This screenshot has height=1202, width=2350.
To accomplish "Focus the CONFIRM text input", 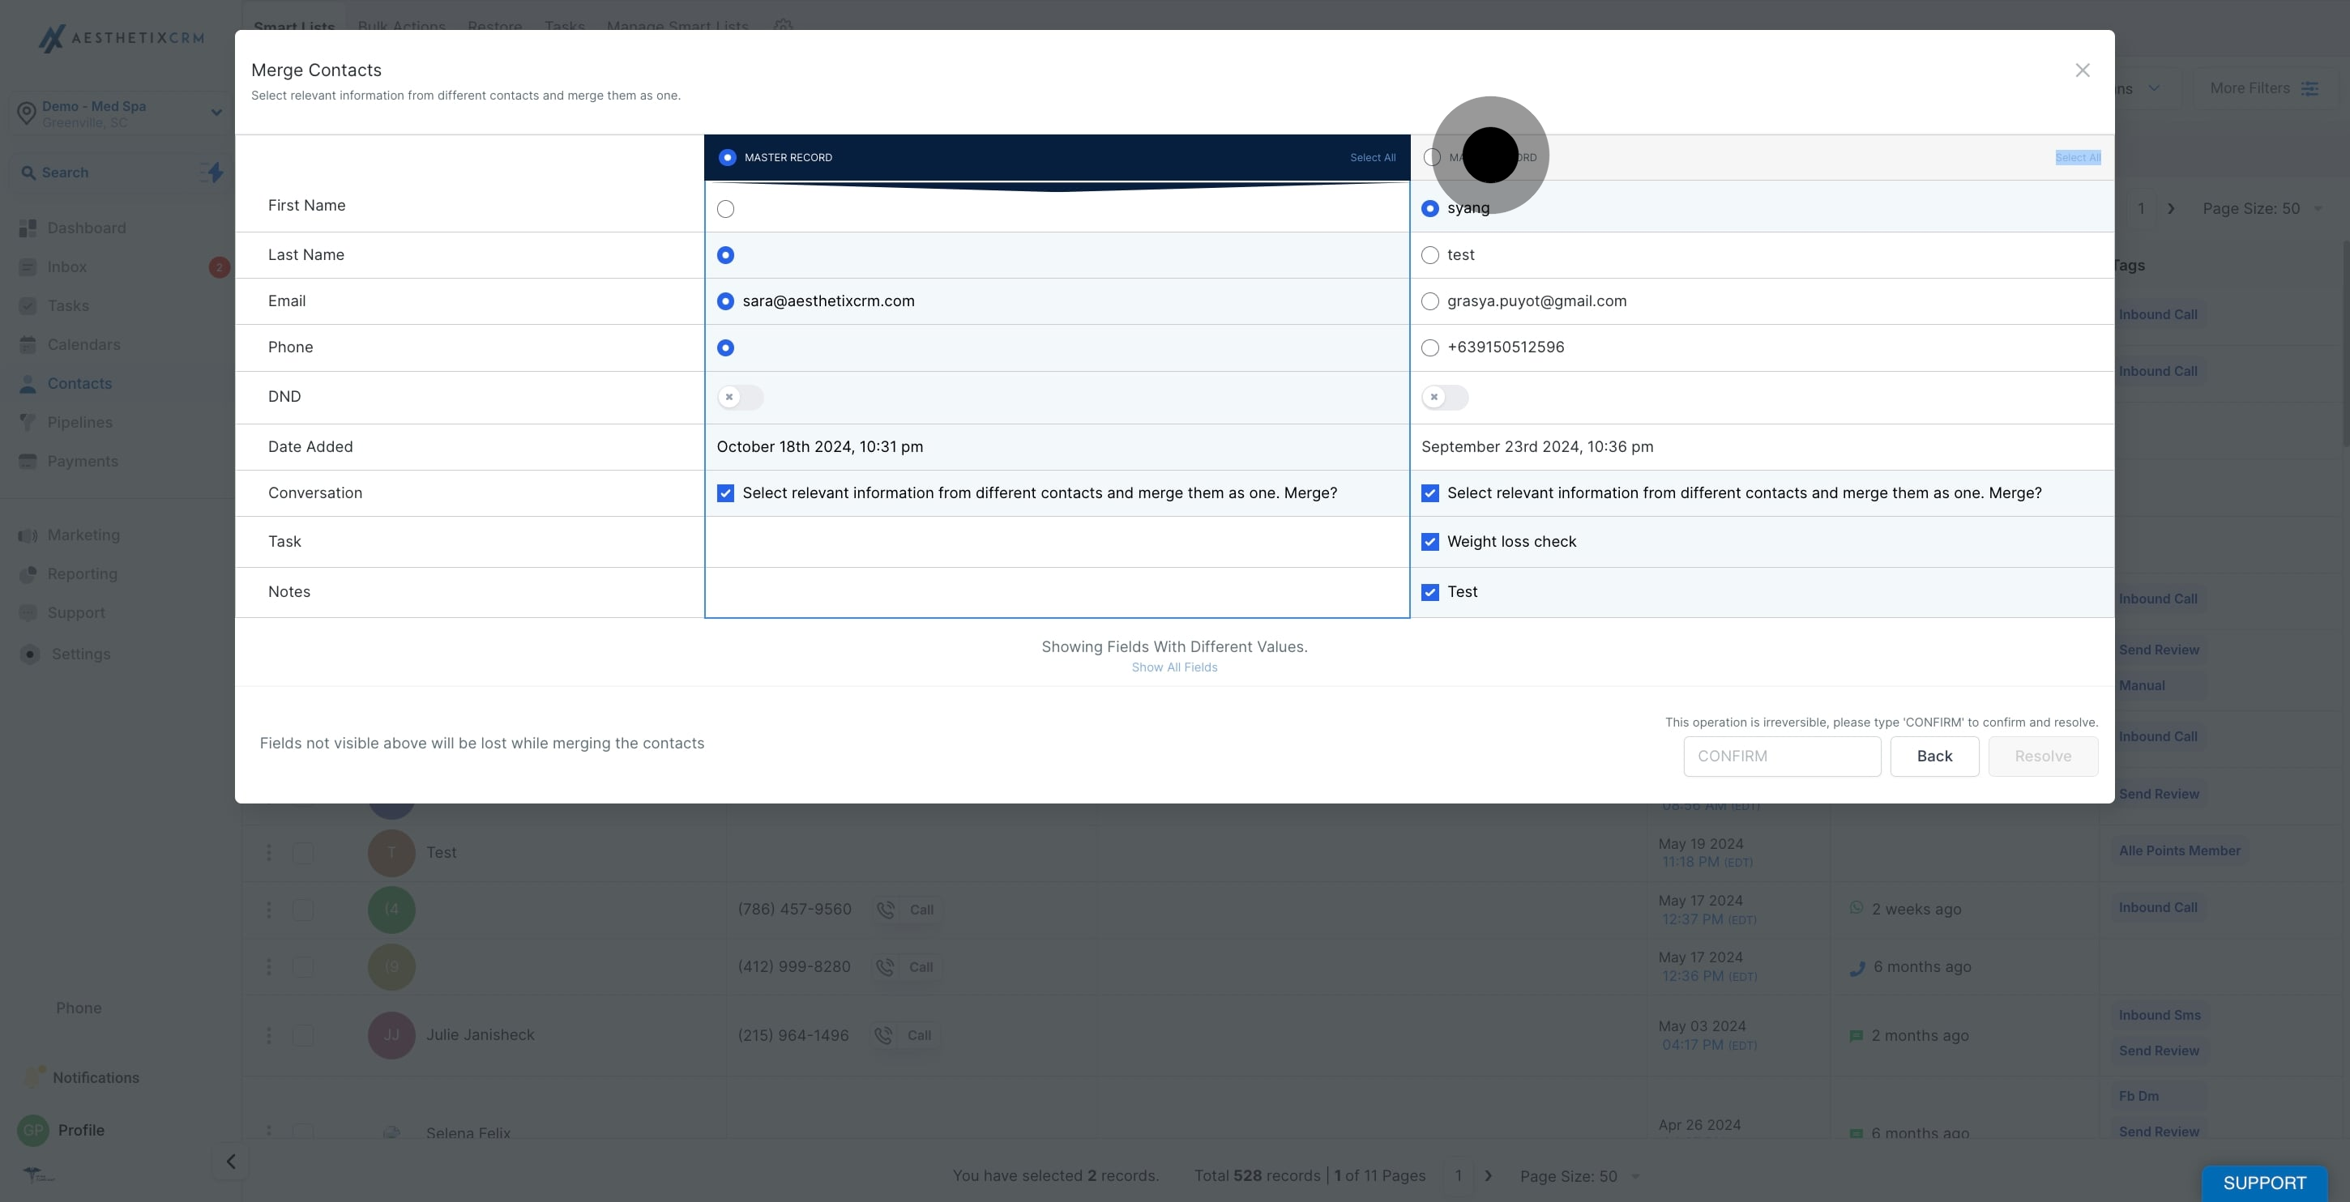I will click(1782, 756).
